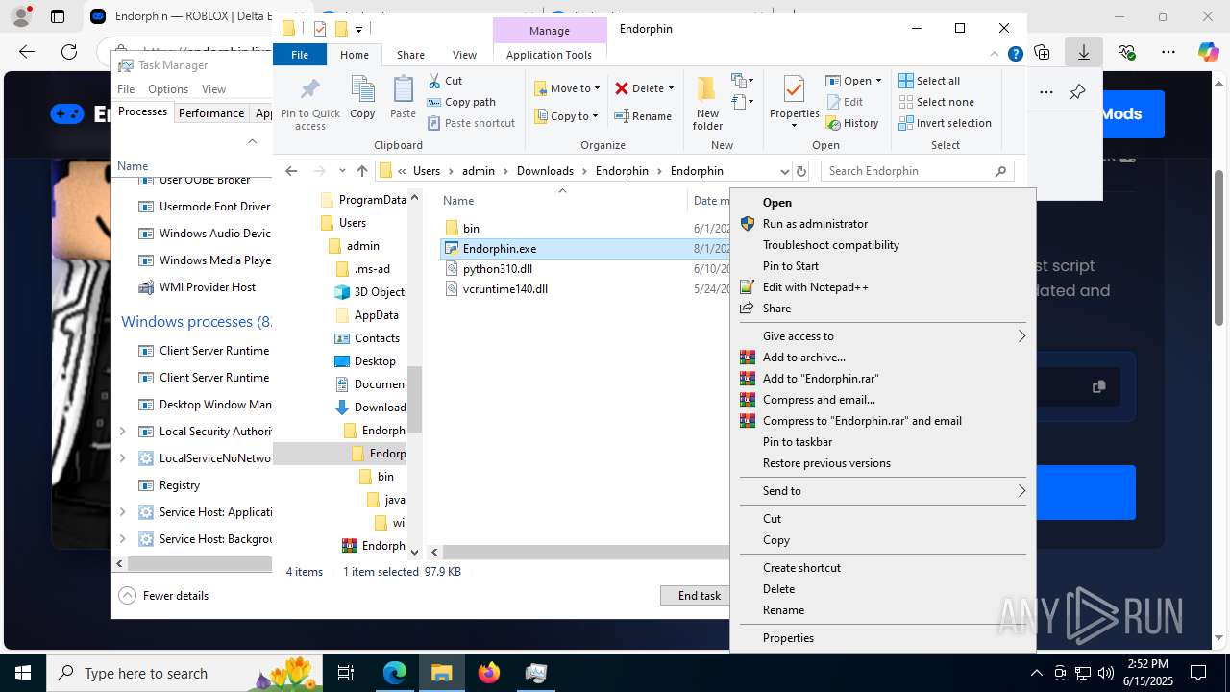Open 3D Objects in navigation tree
Screen dimensions: 1230x692
pos(381,292)
